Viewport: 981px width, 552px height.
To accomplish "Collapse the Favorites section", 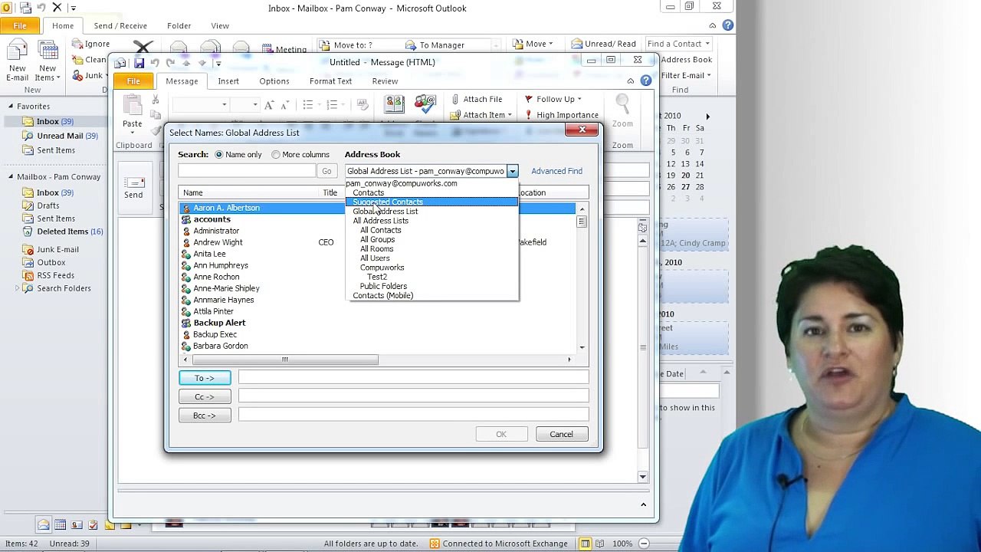I will point(11,107).
